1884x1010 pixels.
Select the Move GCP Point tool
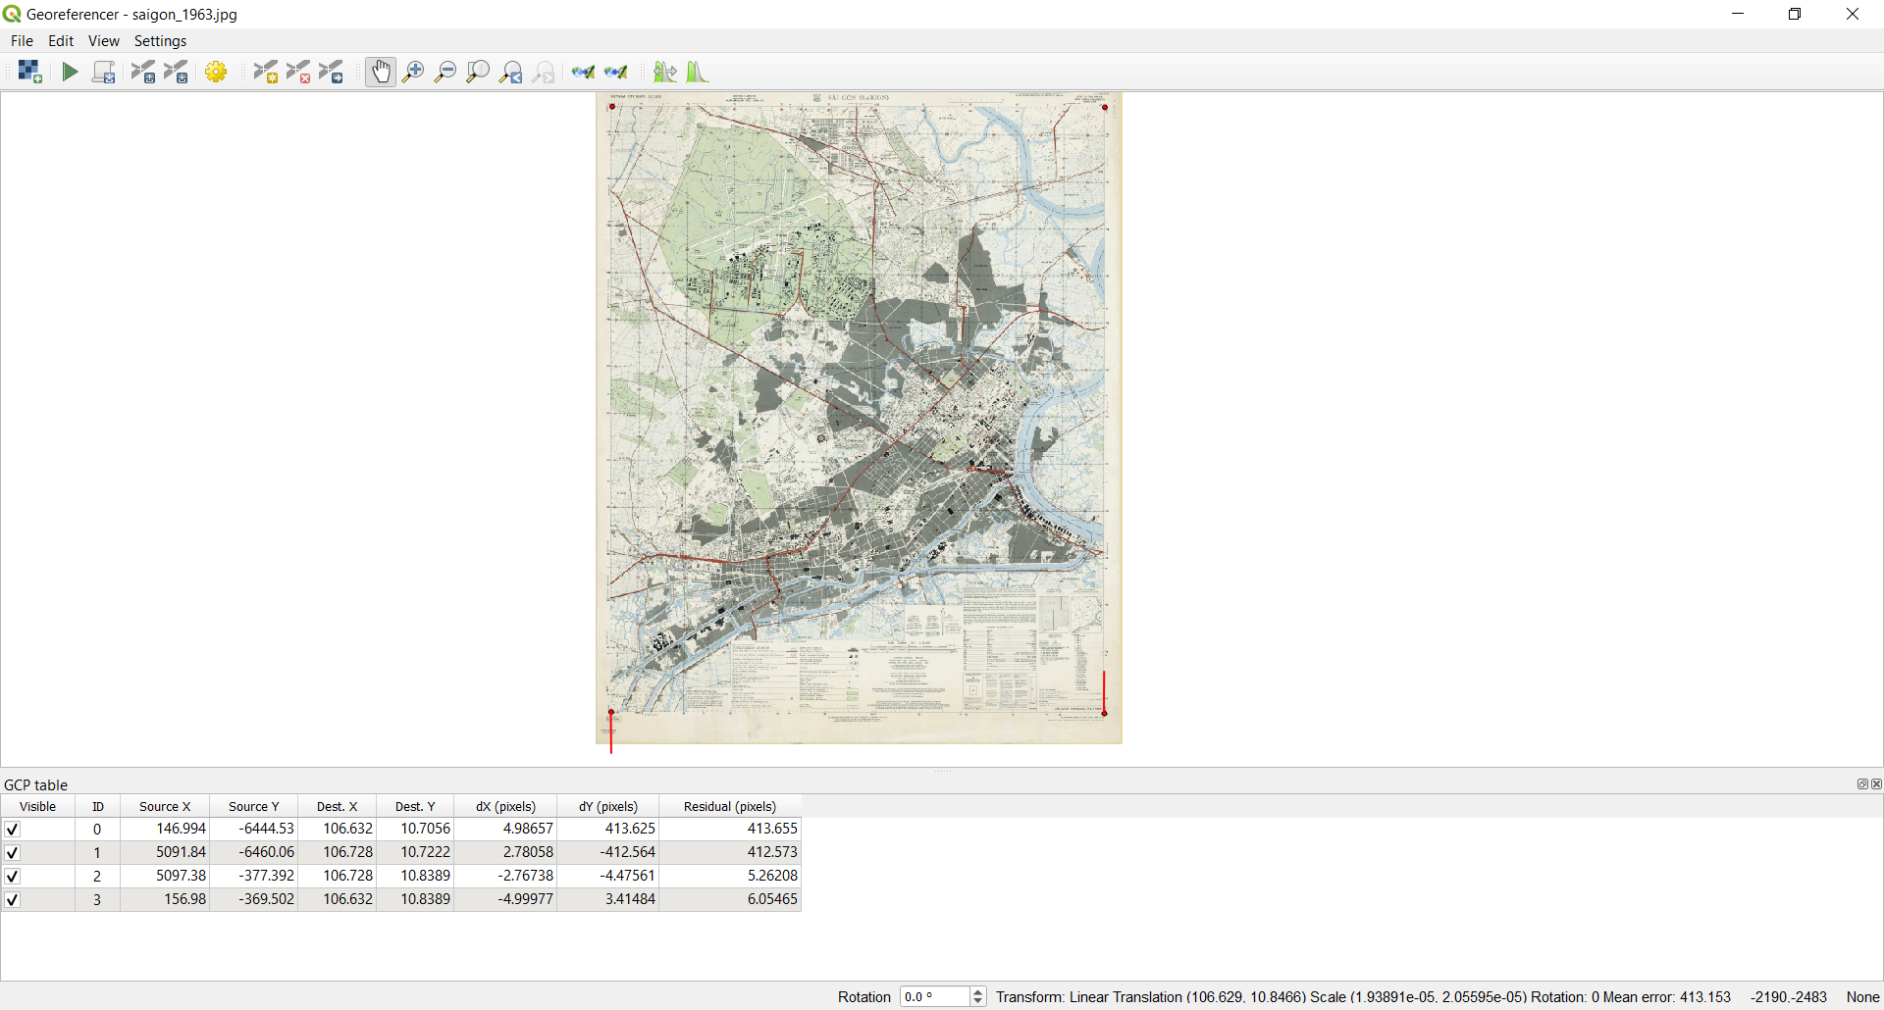tap(332, 72)
